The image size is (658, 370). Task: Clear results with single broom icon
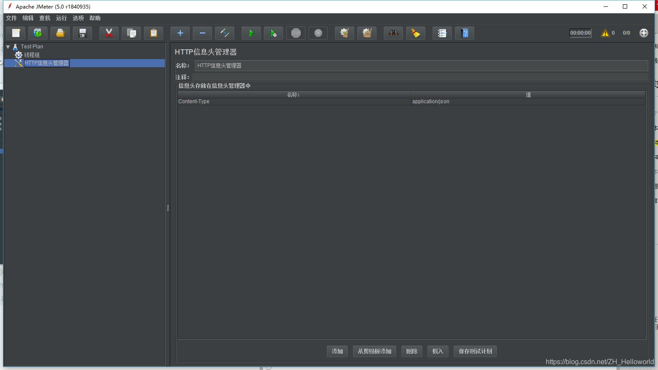tap(344, 33)
